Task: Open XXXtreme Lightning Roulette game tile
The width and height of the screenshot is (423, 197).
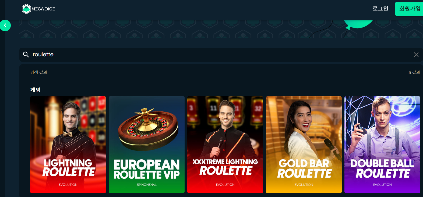Action: point(225,145)
